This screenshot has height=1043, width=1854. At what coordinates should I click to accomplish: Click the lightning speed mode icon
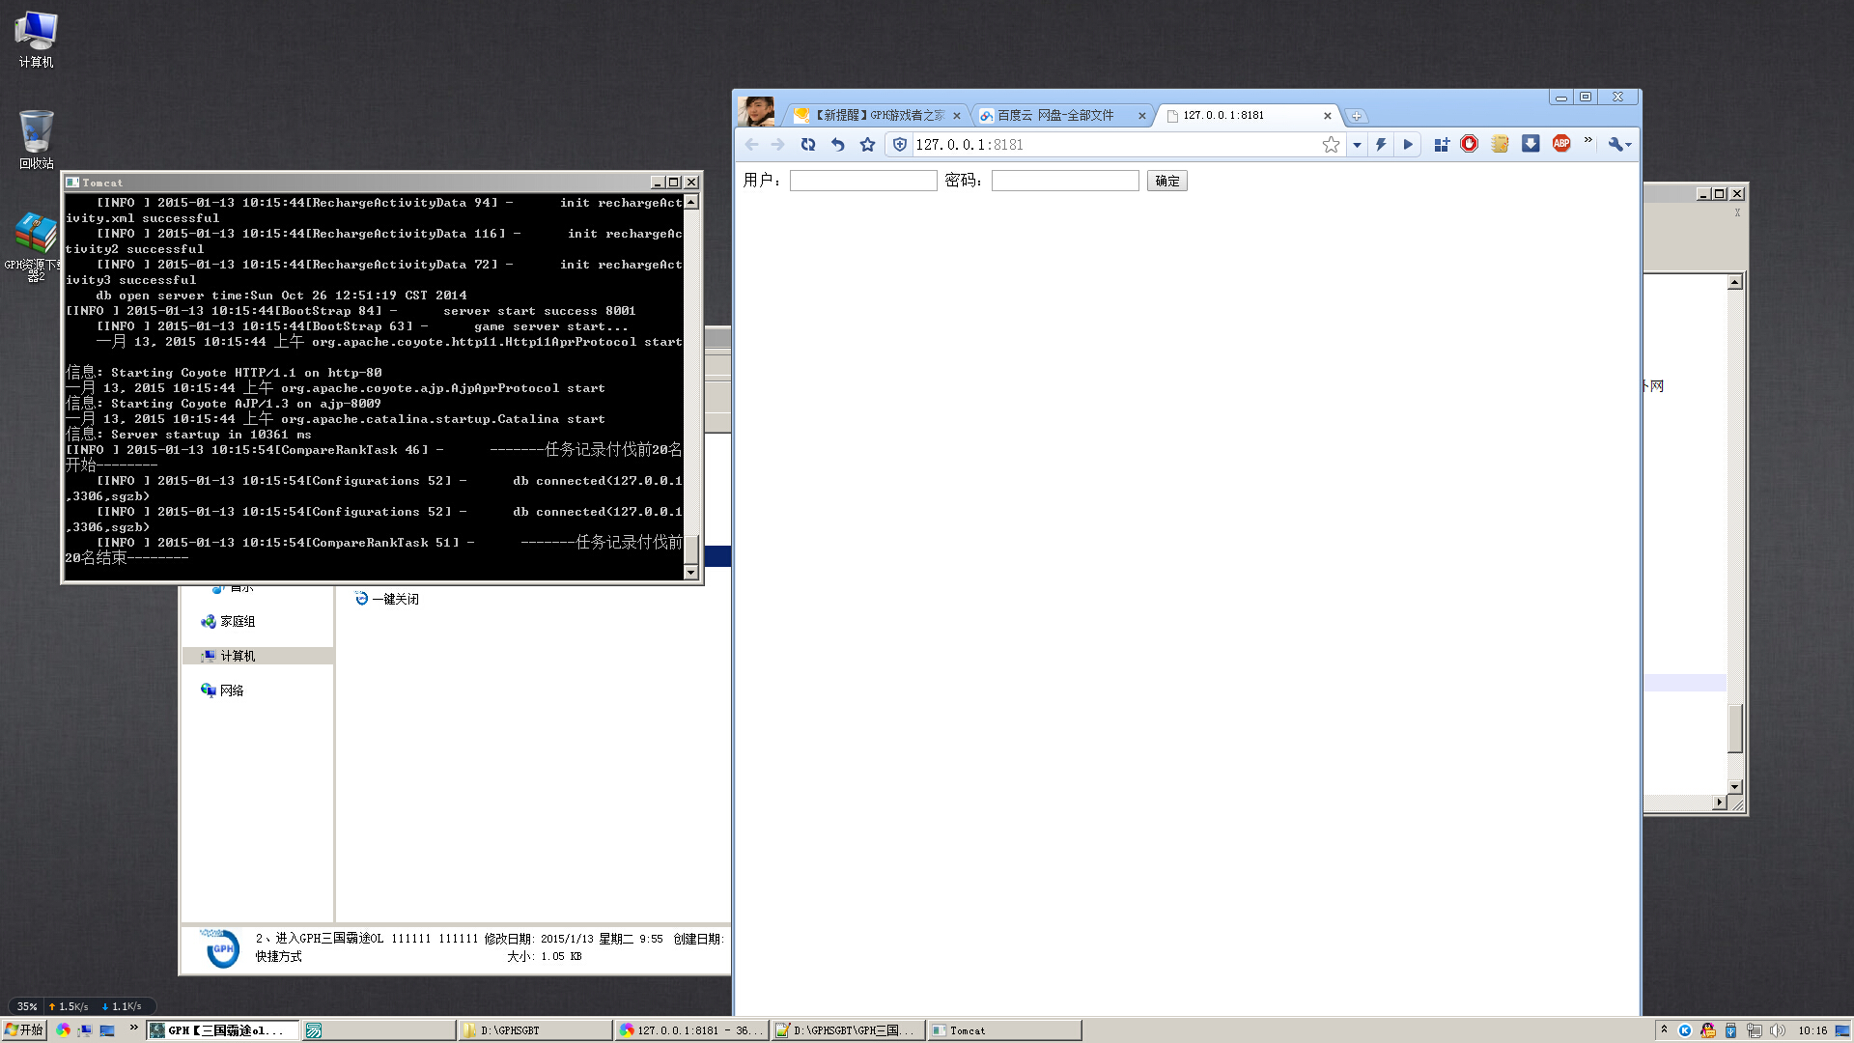(1381, 145)
